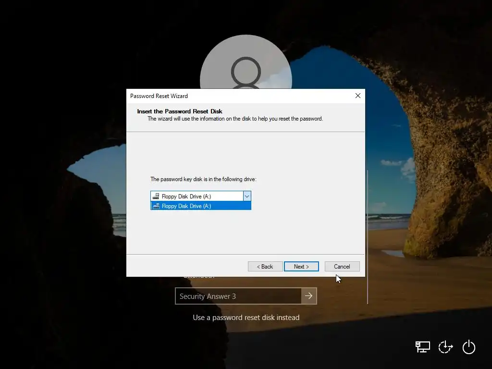The width and height of the screenshot is (492, 369).
Task: Open the power options icon
Action: coord(469,347)
